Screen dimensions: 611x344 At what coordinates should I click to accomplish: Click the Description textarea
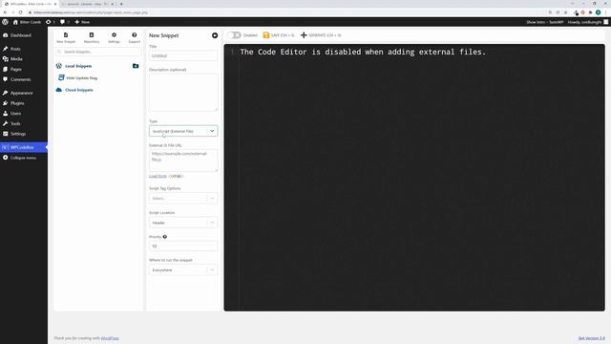(183, 93)
